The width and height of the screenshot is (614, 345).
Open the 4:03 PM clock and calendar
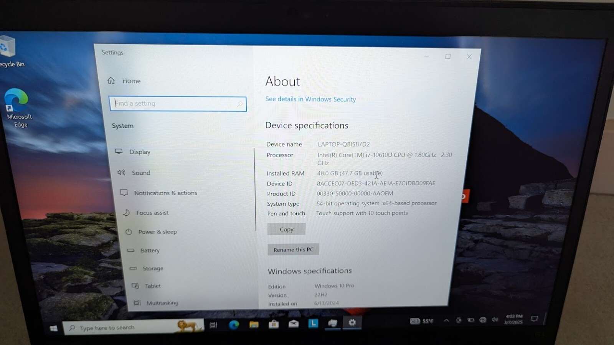point(513,319)
